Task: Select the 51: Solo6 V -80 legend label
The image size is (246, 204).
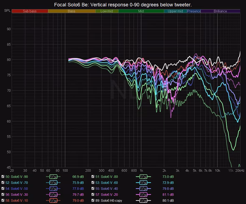Action: [x=107, y=177]
